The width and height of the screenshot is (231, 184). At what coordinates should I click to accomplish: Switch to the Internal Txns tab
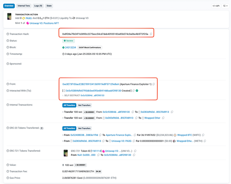click(x=23, y=6)
